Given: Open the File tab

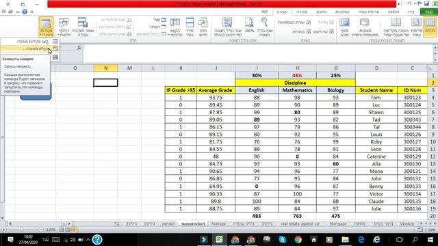Looking at the screenshot, I should tap(429, 12).
